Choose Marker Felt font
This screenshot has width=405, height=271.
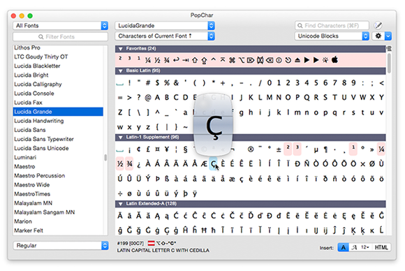[58, 230]
